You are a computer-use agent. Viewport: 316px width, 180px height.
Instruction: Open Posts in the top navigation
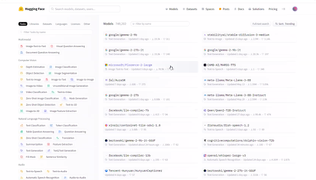click(x=224, y=9)
